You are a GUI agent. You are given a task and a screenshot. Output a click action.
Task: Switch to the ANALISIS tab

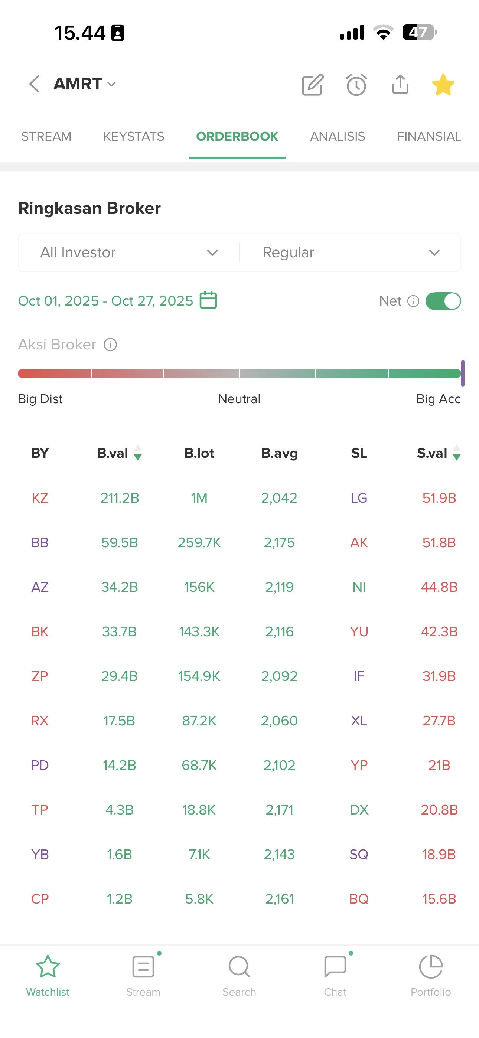337,137
